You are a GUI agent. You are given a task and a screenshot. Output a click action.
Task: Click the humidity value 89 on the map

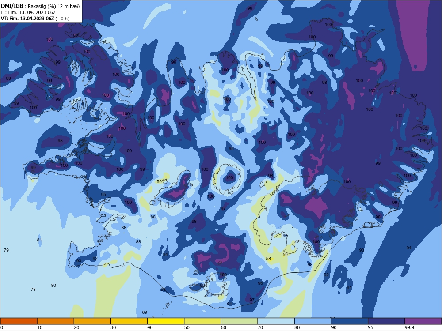coord(145,312)
